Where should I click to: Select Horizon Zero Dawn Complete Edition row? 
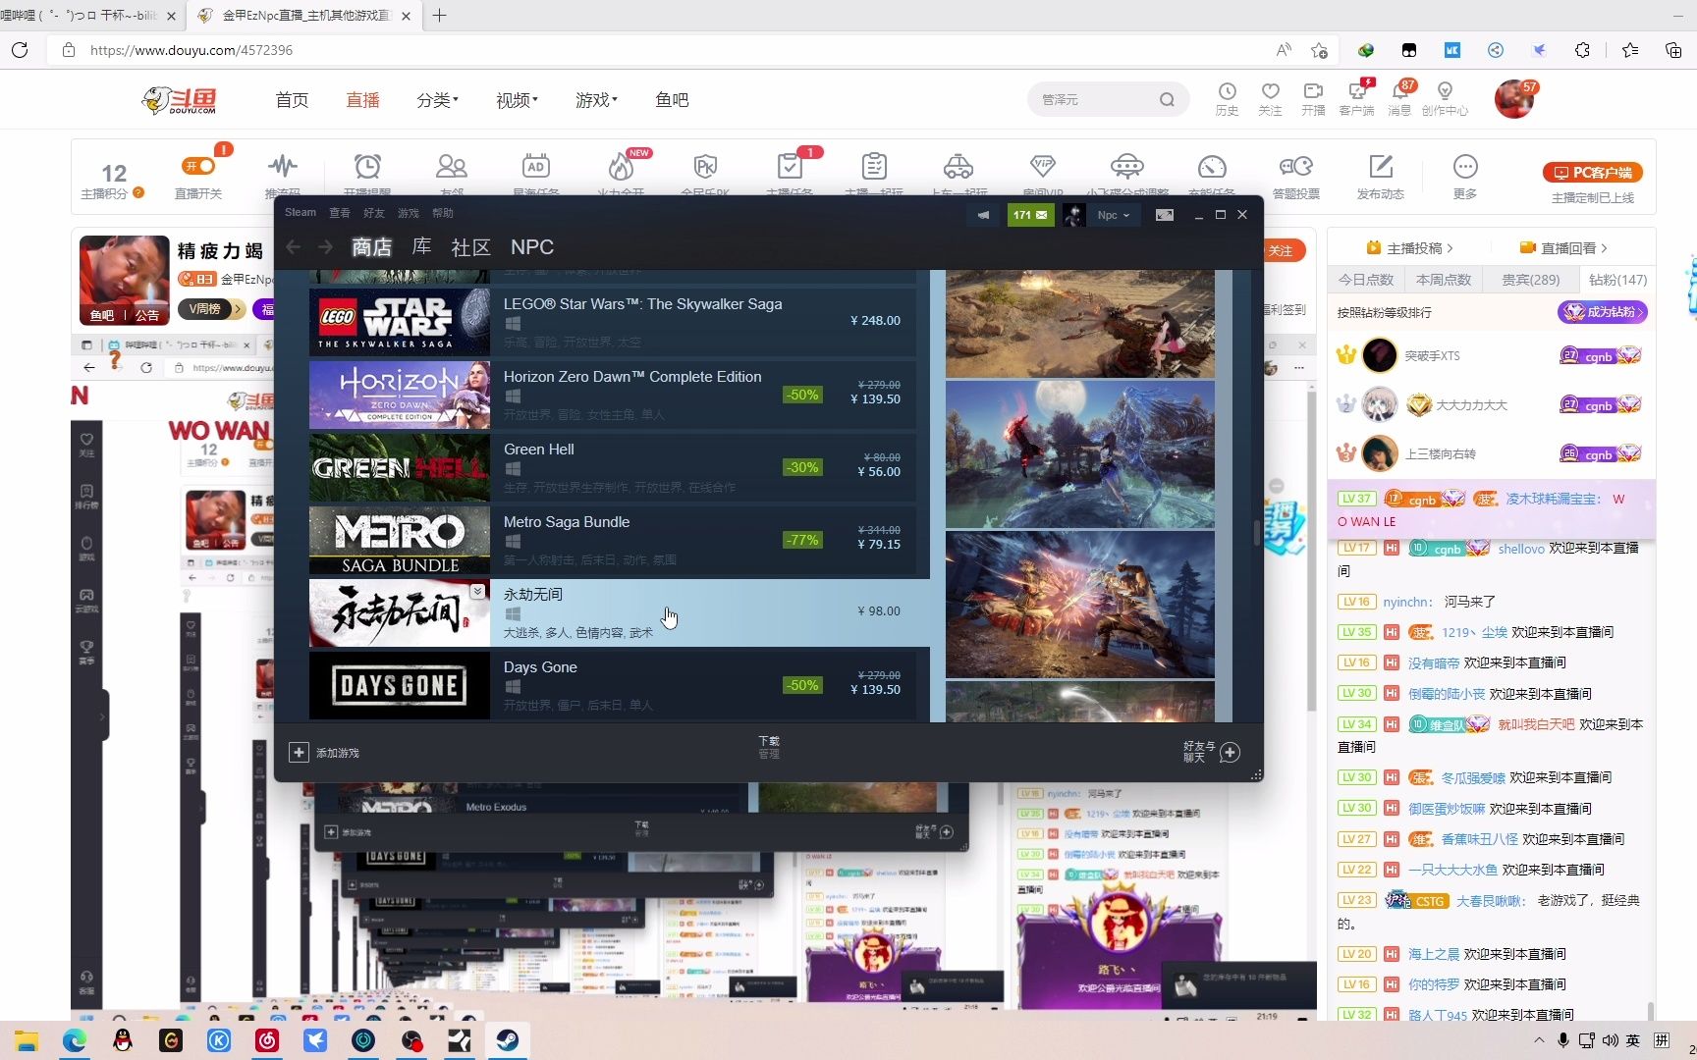point(613,395)
